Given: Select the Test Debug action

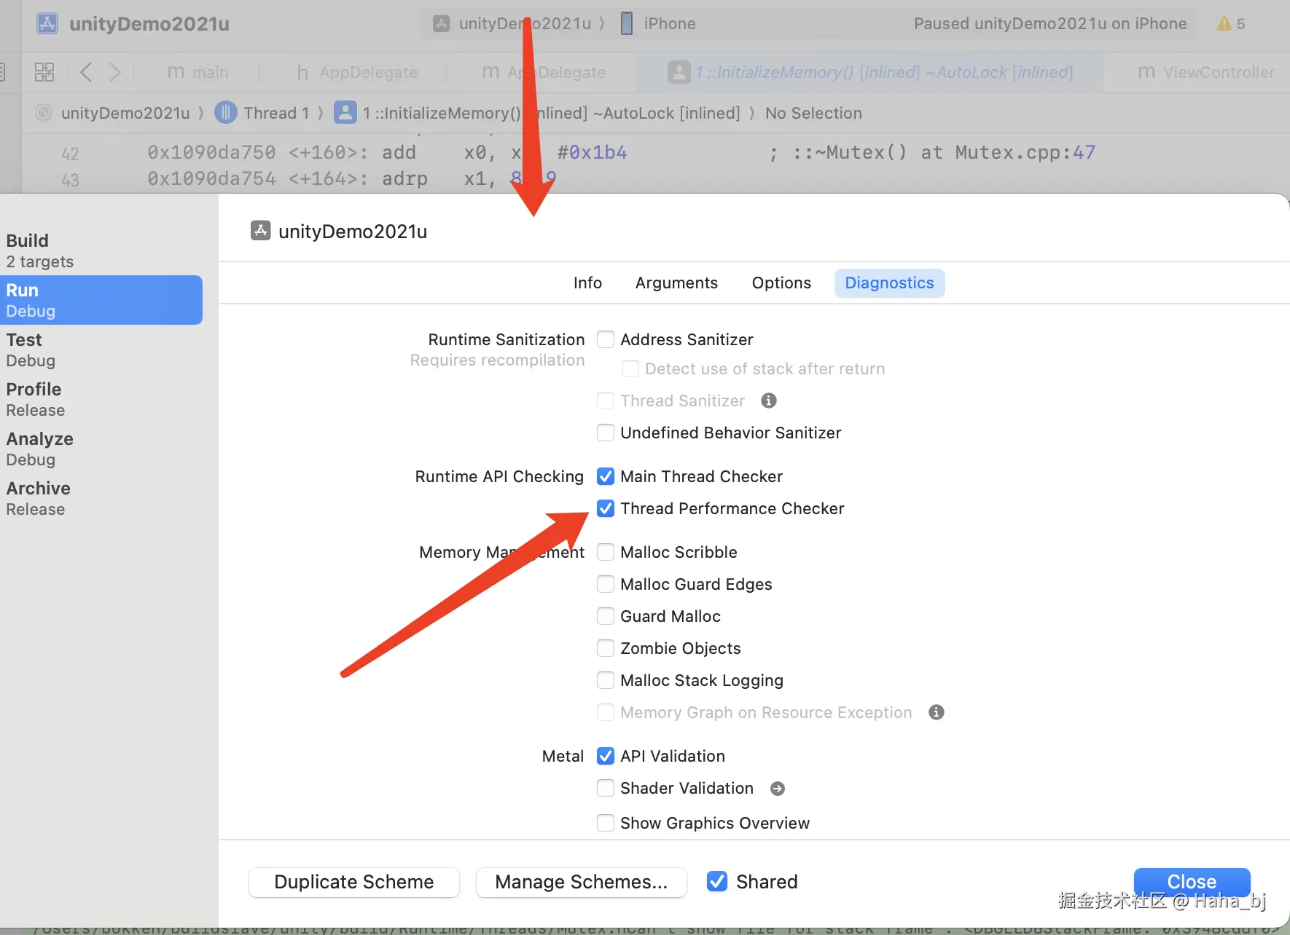Looking at the screenshot, I should coord(101,350).
